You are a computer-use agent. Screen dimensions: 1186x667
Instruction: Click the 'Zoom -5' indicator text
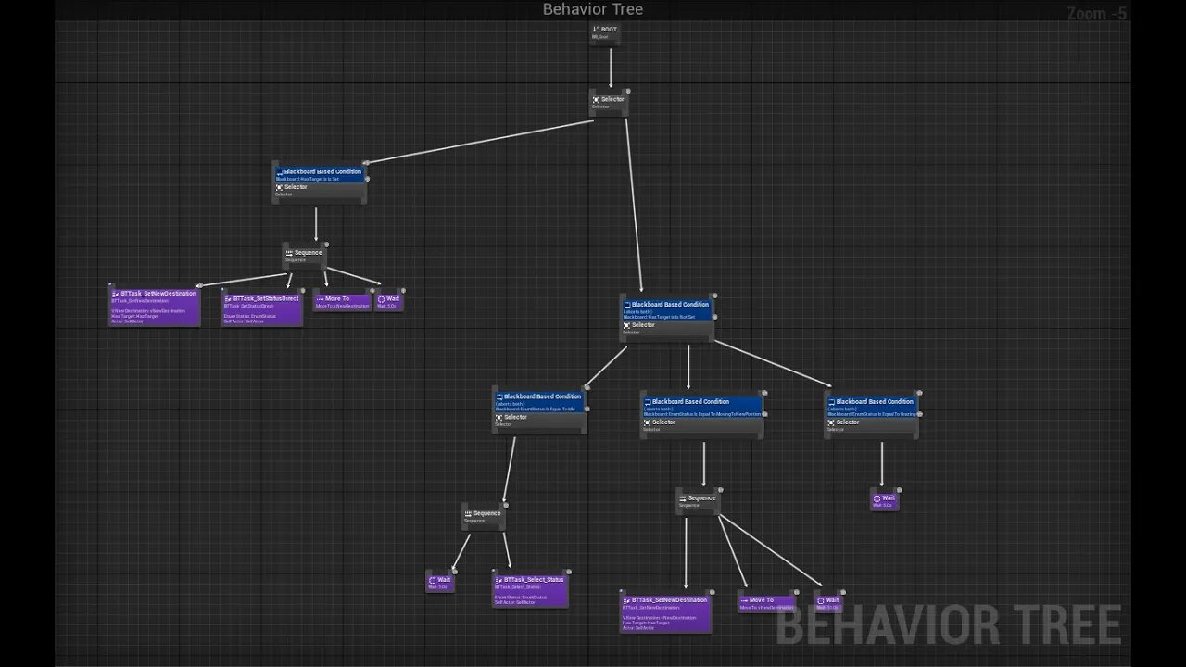tap(1097, 14)
